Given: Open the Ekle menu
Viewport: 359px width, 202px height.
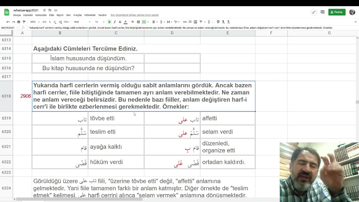Looking at the screenshot, I should coord(52,15).
